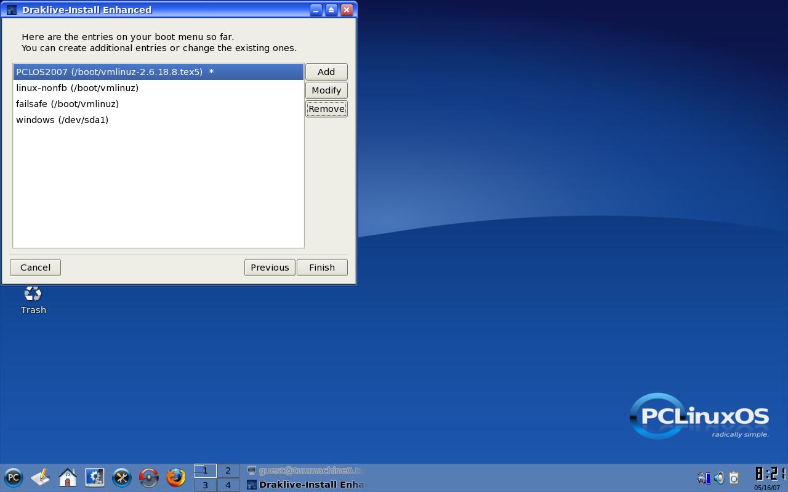
Task: Launch Firefox from the panel
Action: (176, 477)
